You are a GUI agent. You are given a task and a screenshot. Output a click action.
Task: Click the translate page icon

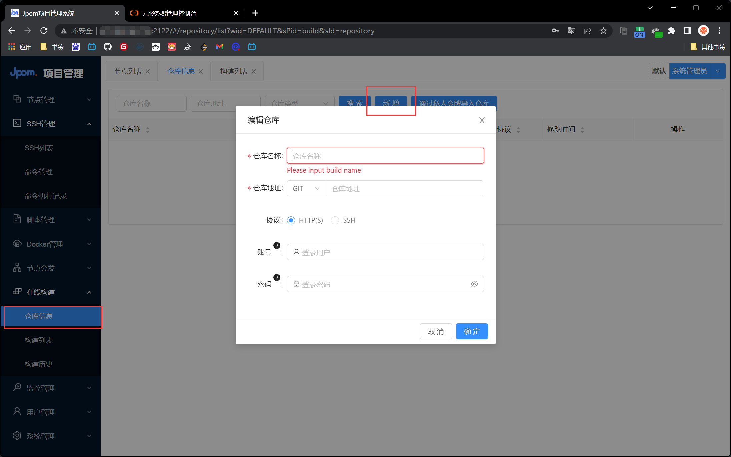point(571,31)
